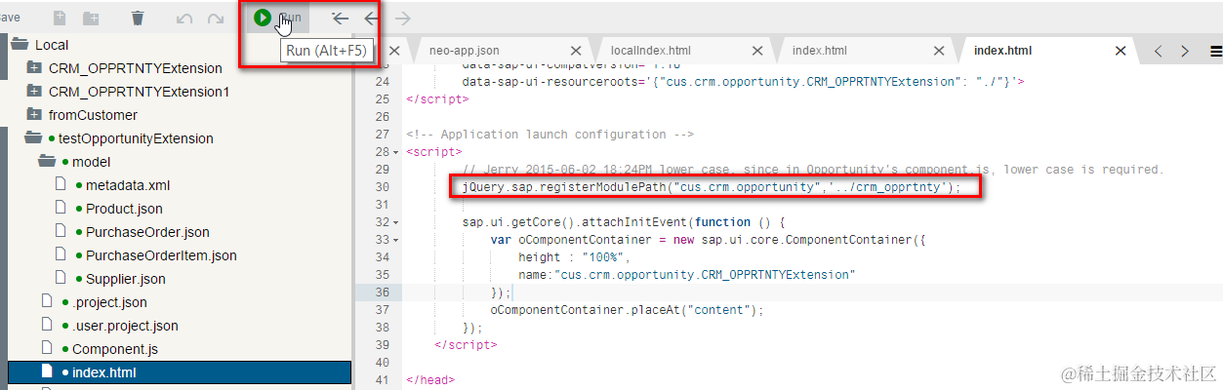The height and width of the screenshot is (390, 1223).
Task: Click the data-sap-ui-resourceroots code line
Action: (743, 82)
